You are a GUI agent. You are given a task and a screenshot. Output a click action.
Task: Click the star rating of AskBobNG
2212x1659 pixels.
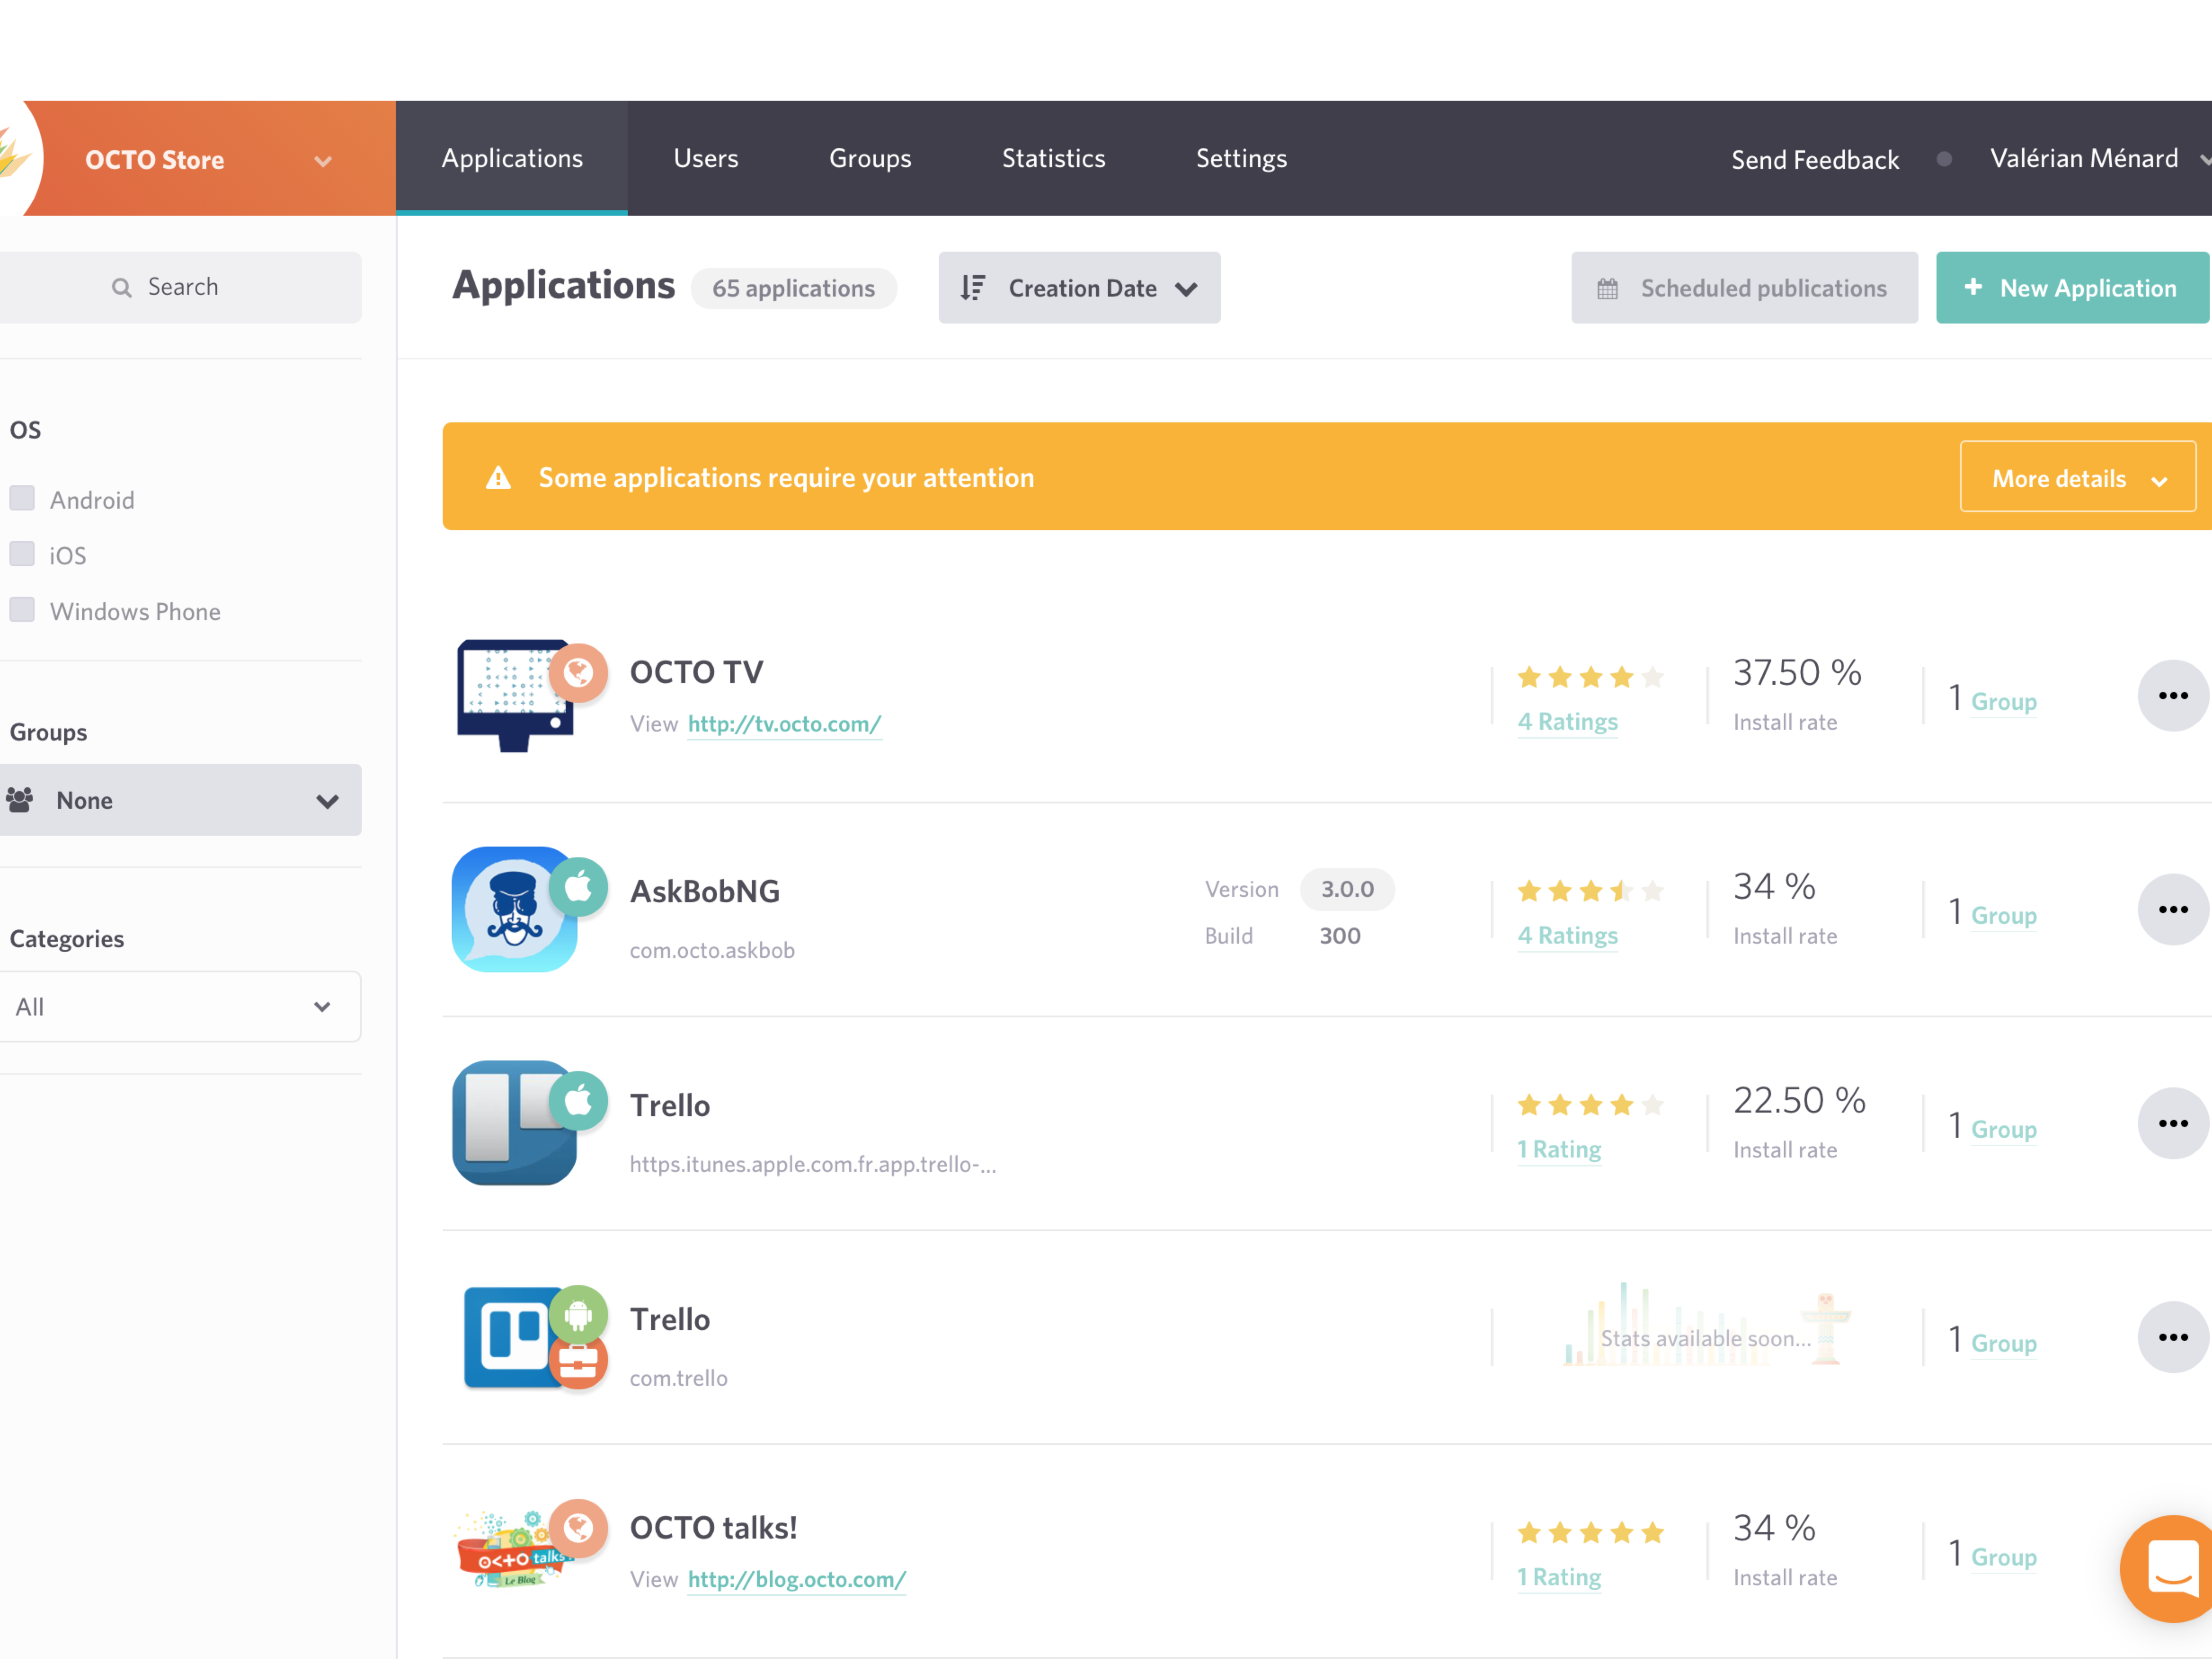[x=1589, y=891]
